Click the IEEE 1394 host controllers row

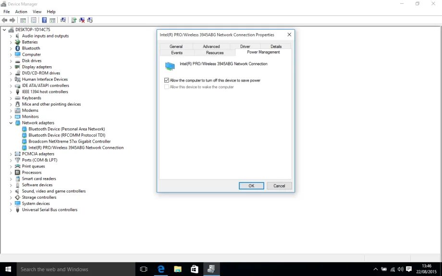[45, 92]
